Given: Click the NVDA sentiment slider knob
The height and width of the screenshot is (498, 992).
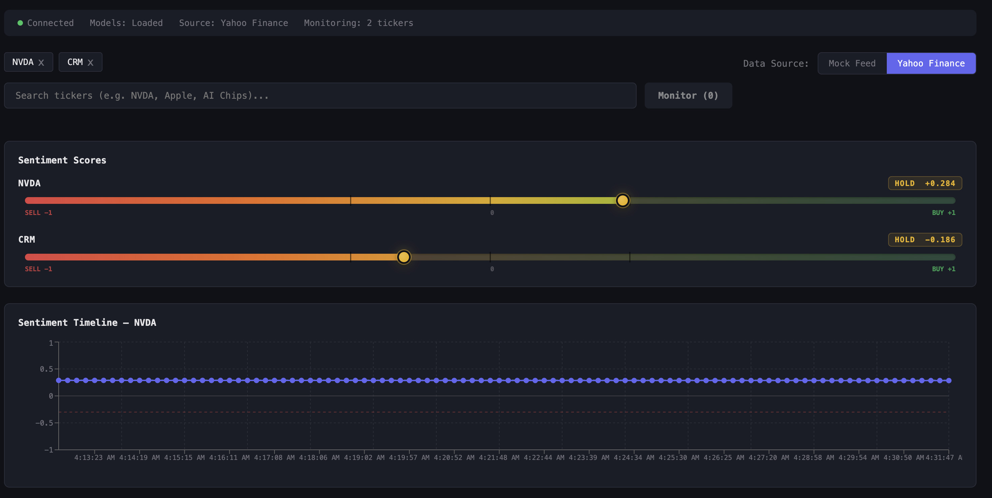Looking at the screenshot, I should (x=622, y=200).
